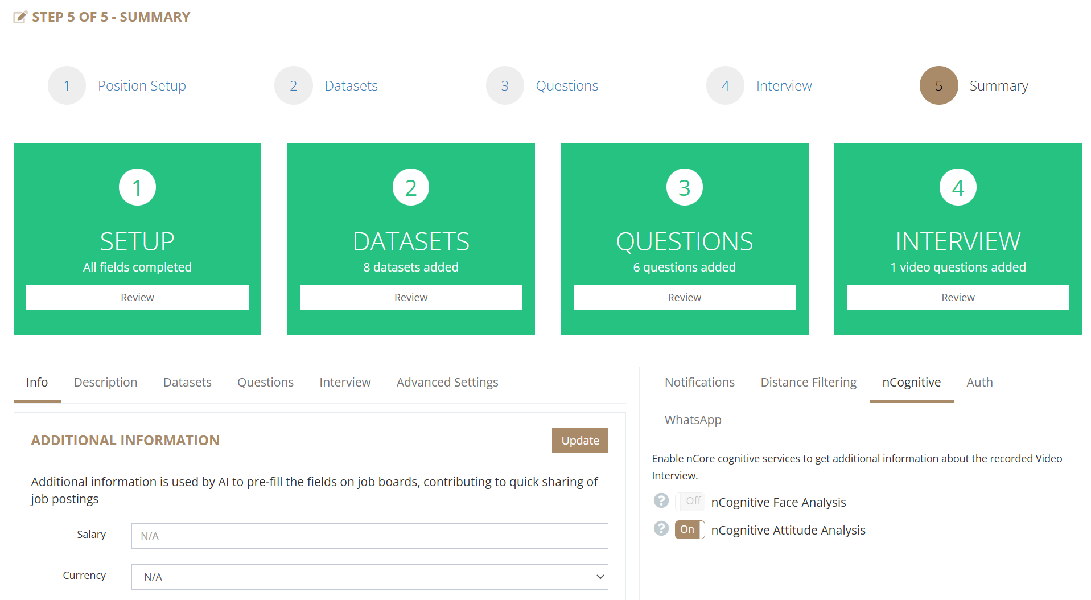This screenshot has width=1091, height=600.
Task: Switch to the Auth tab
Action: click(979, 383)
